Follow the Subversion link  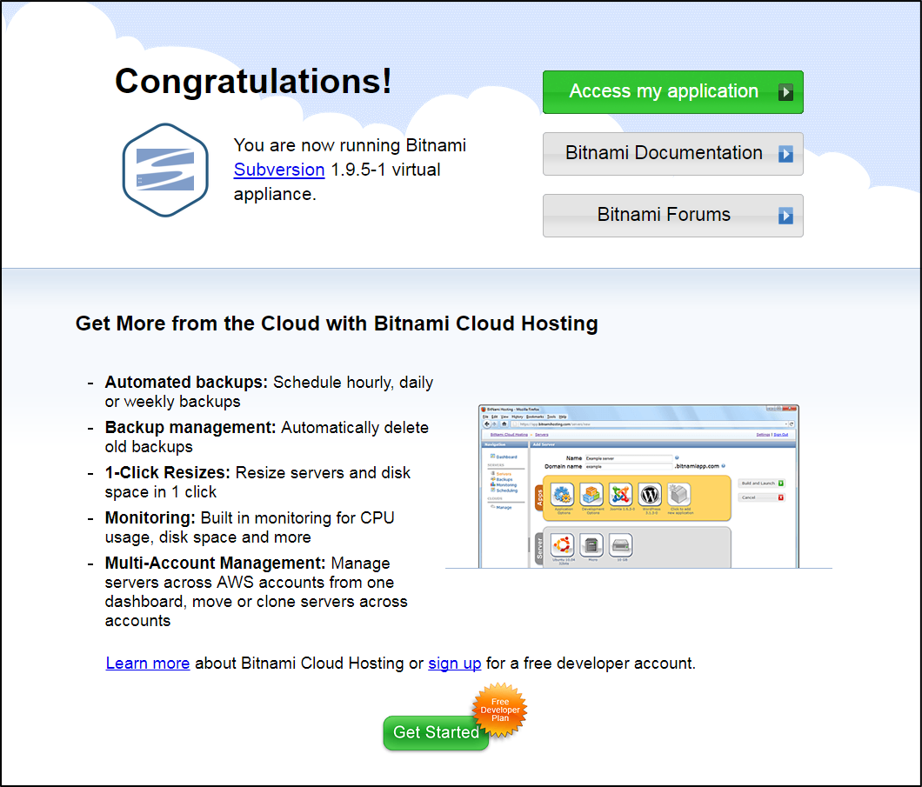[279, 170]
